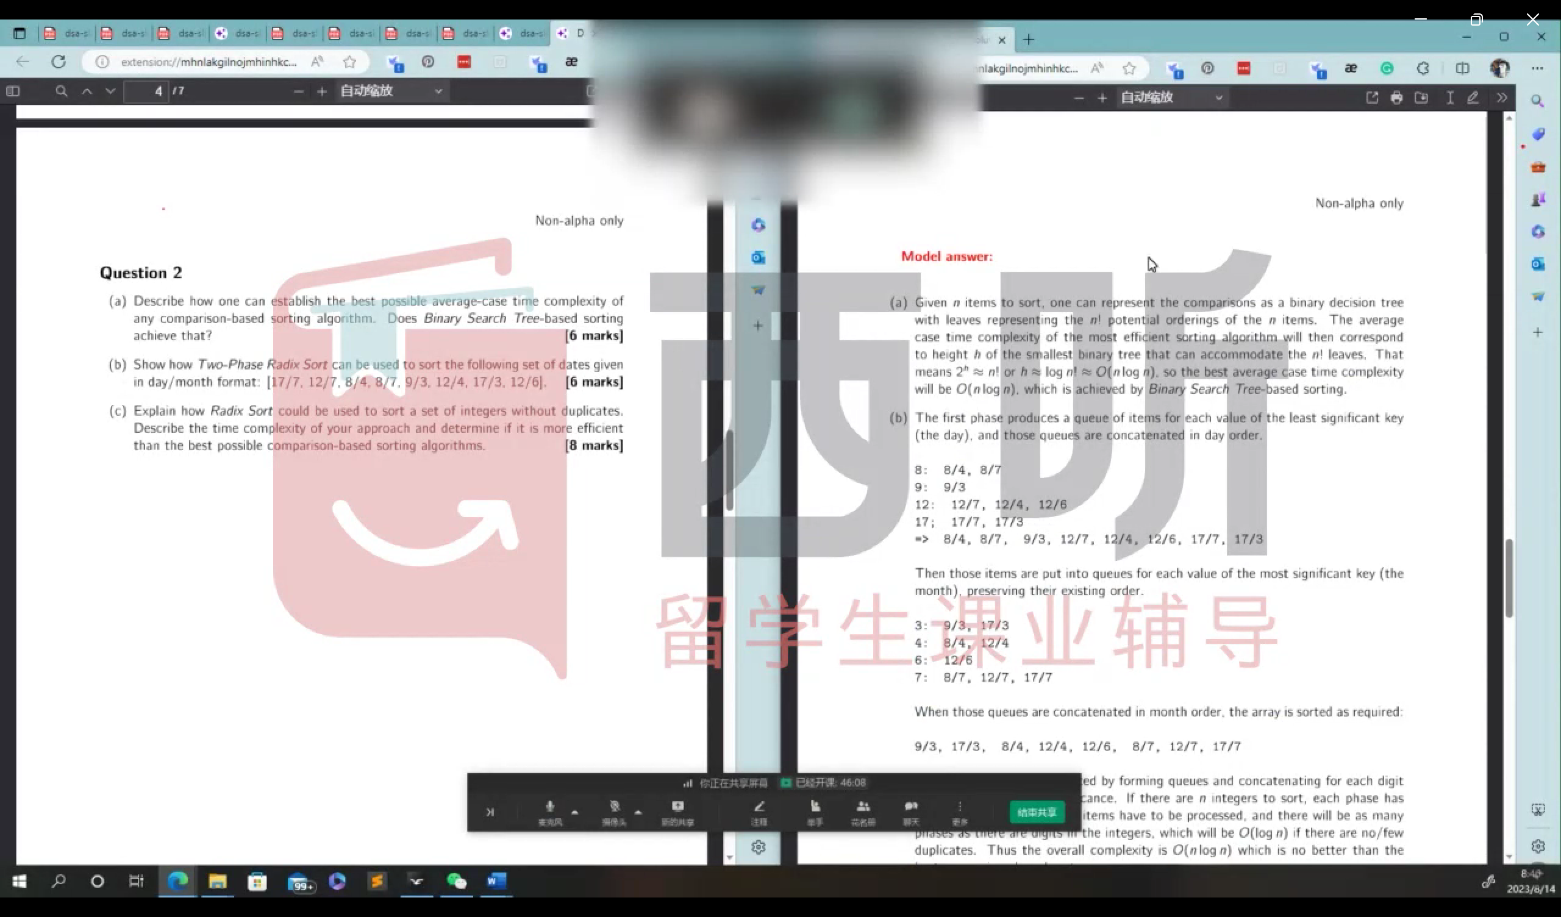
Task: Expand microphone options arrow
Action: [575, 811]
